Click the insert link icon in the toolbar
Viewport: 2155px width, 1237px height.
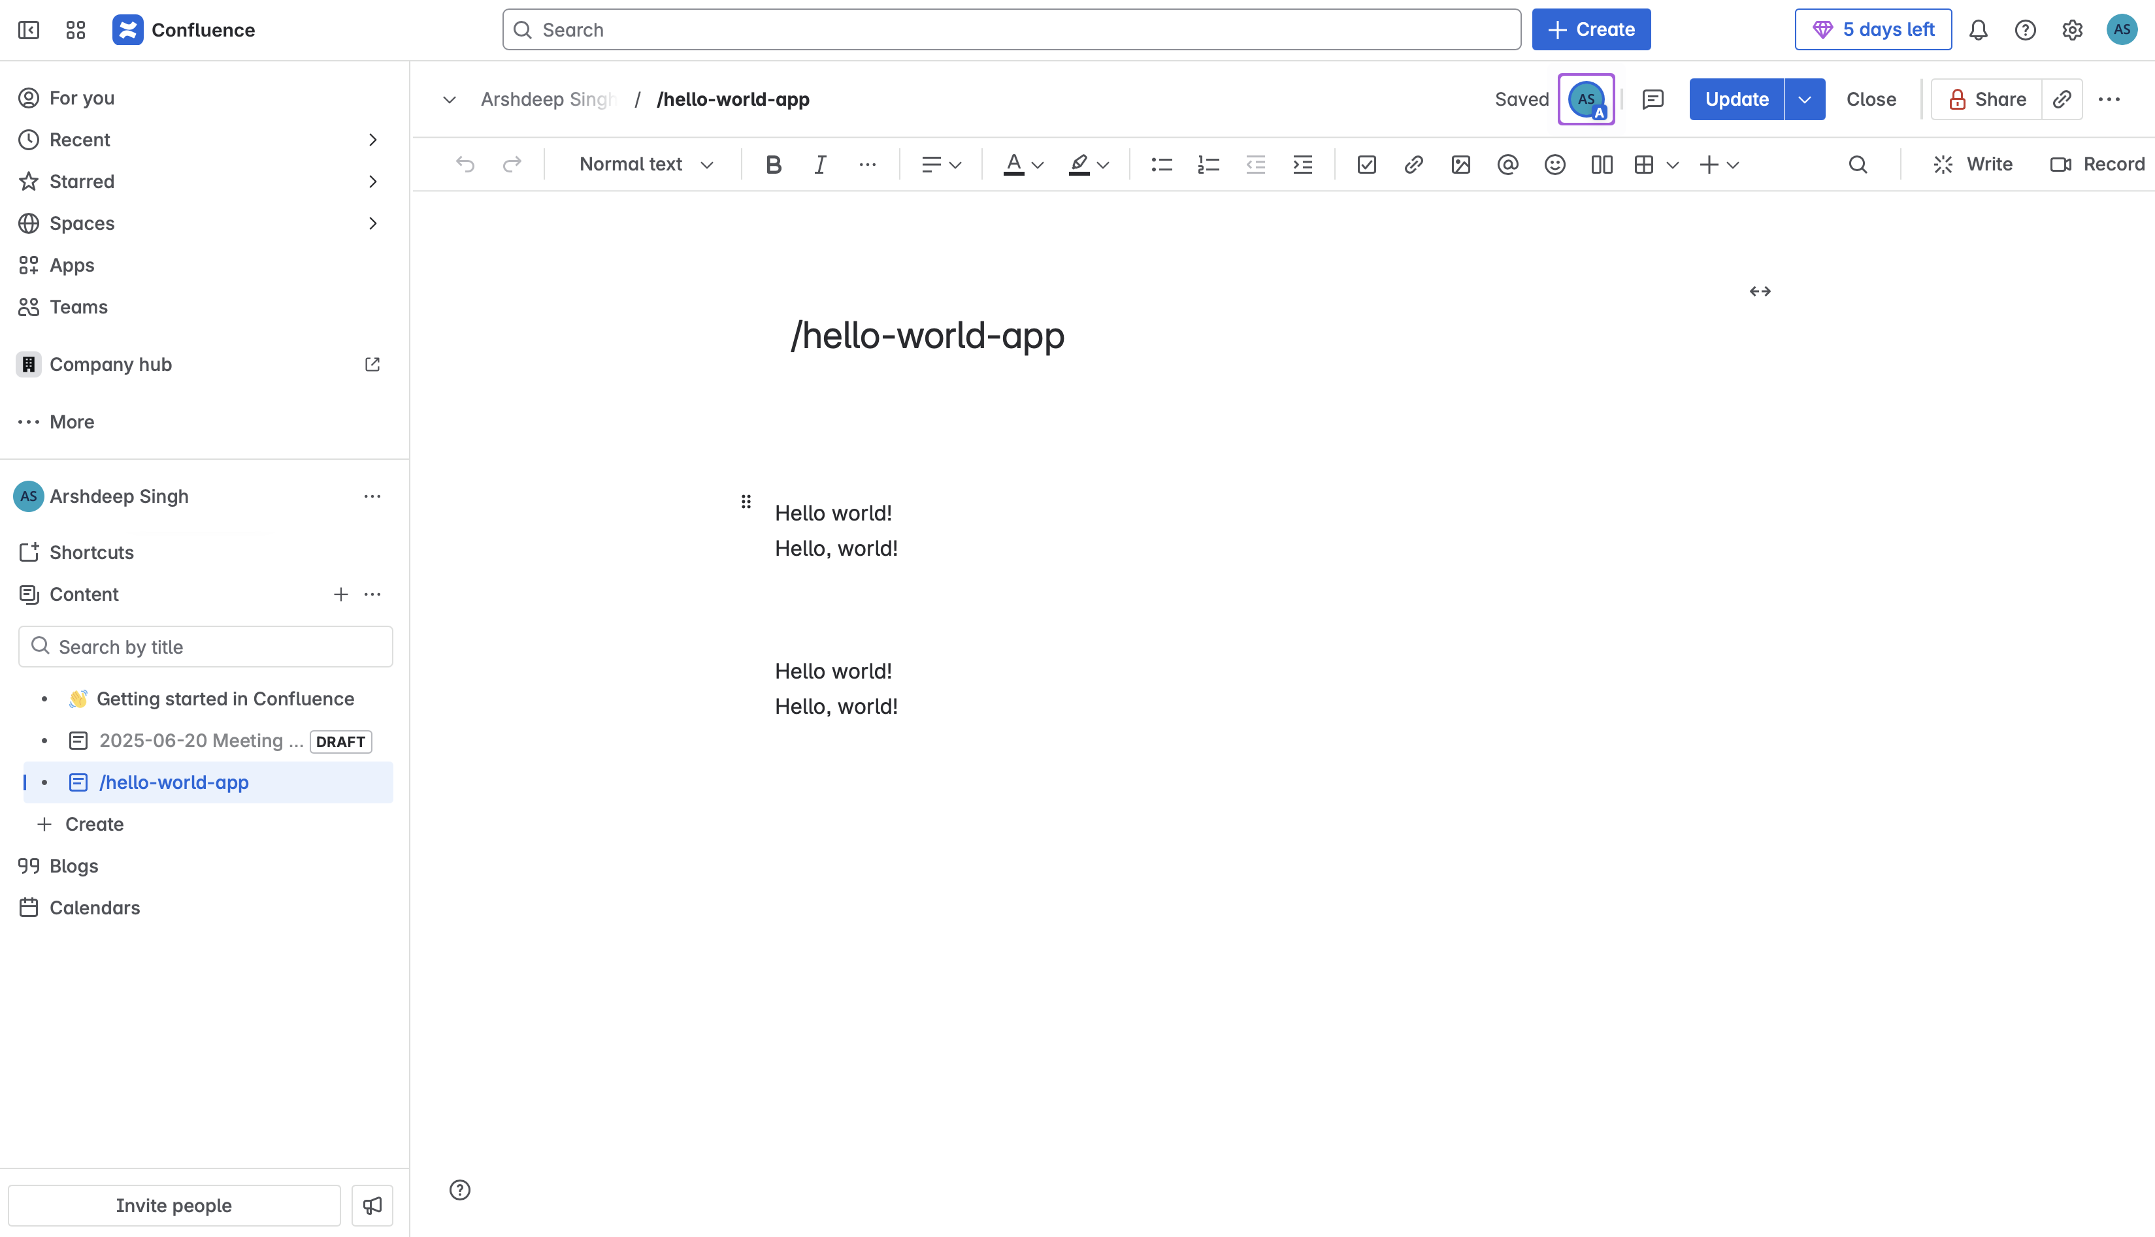(1413, 165)
